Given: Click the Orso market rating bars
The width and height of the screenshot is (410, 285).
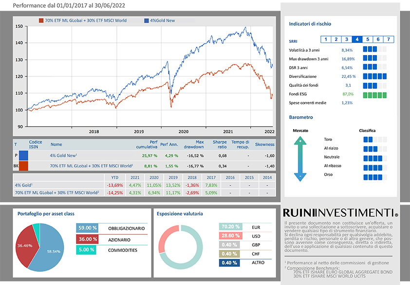Looking at the screenshot, I should click(375, 177).
